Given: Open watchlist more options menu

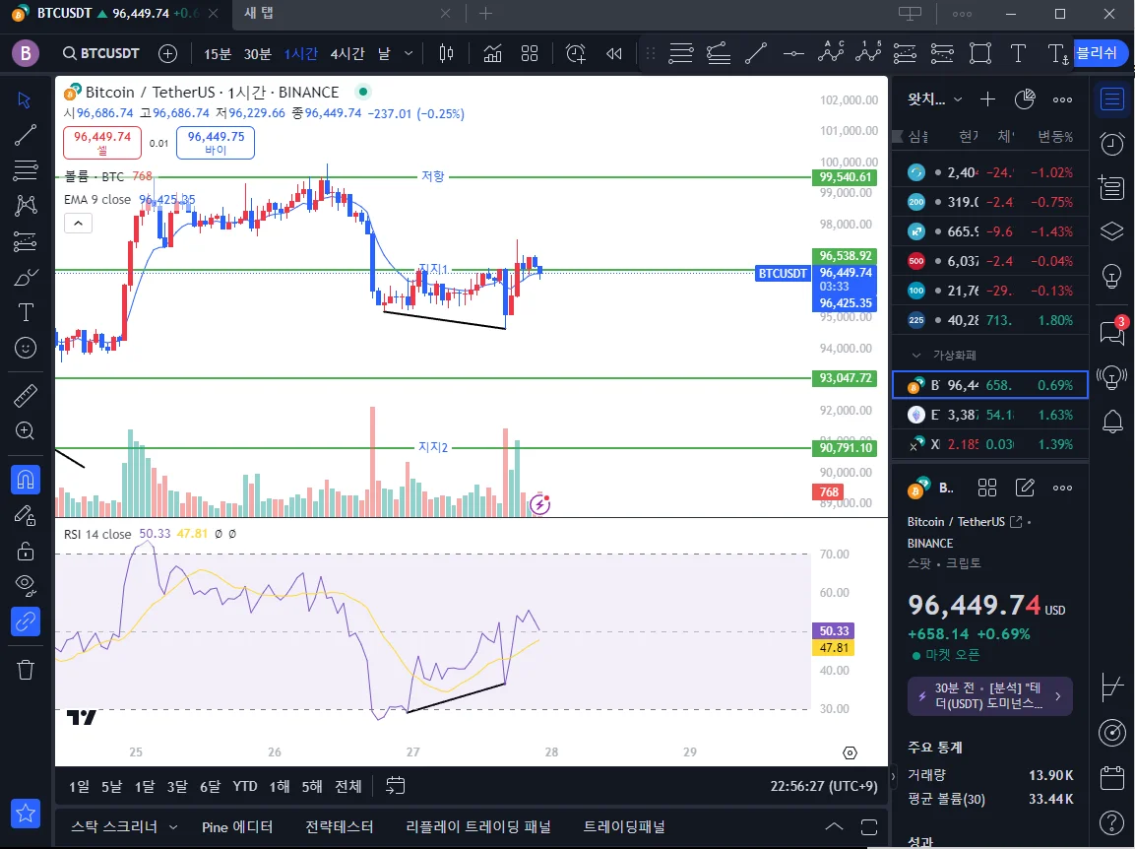Looking at the screenshot, I should [1062, 99].
